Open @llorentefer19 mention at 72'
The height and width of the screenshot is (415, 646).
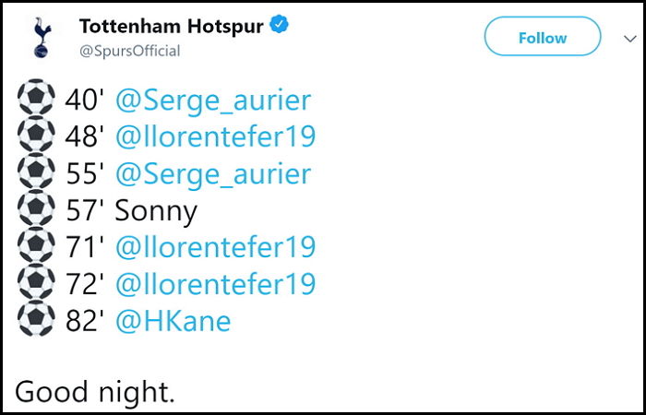(x=215, y=284)
